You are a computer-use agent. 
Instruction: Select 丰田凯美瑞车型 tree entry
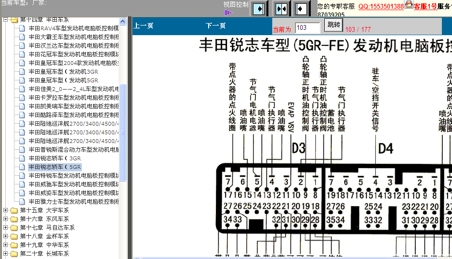pos(74,106)
